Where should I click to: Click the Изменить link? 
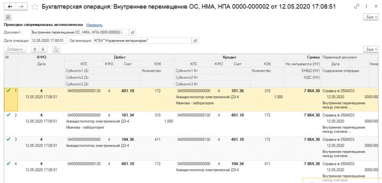[x=94, y=25]
